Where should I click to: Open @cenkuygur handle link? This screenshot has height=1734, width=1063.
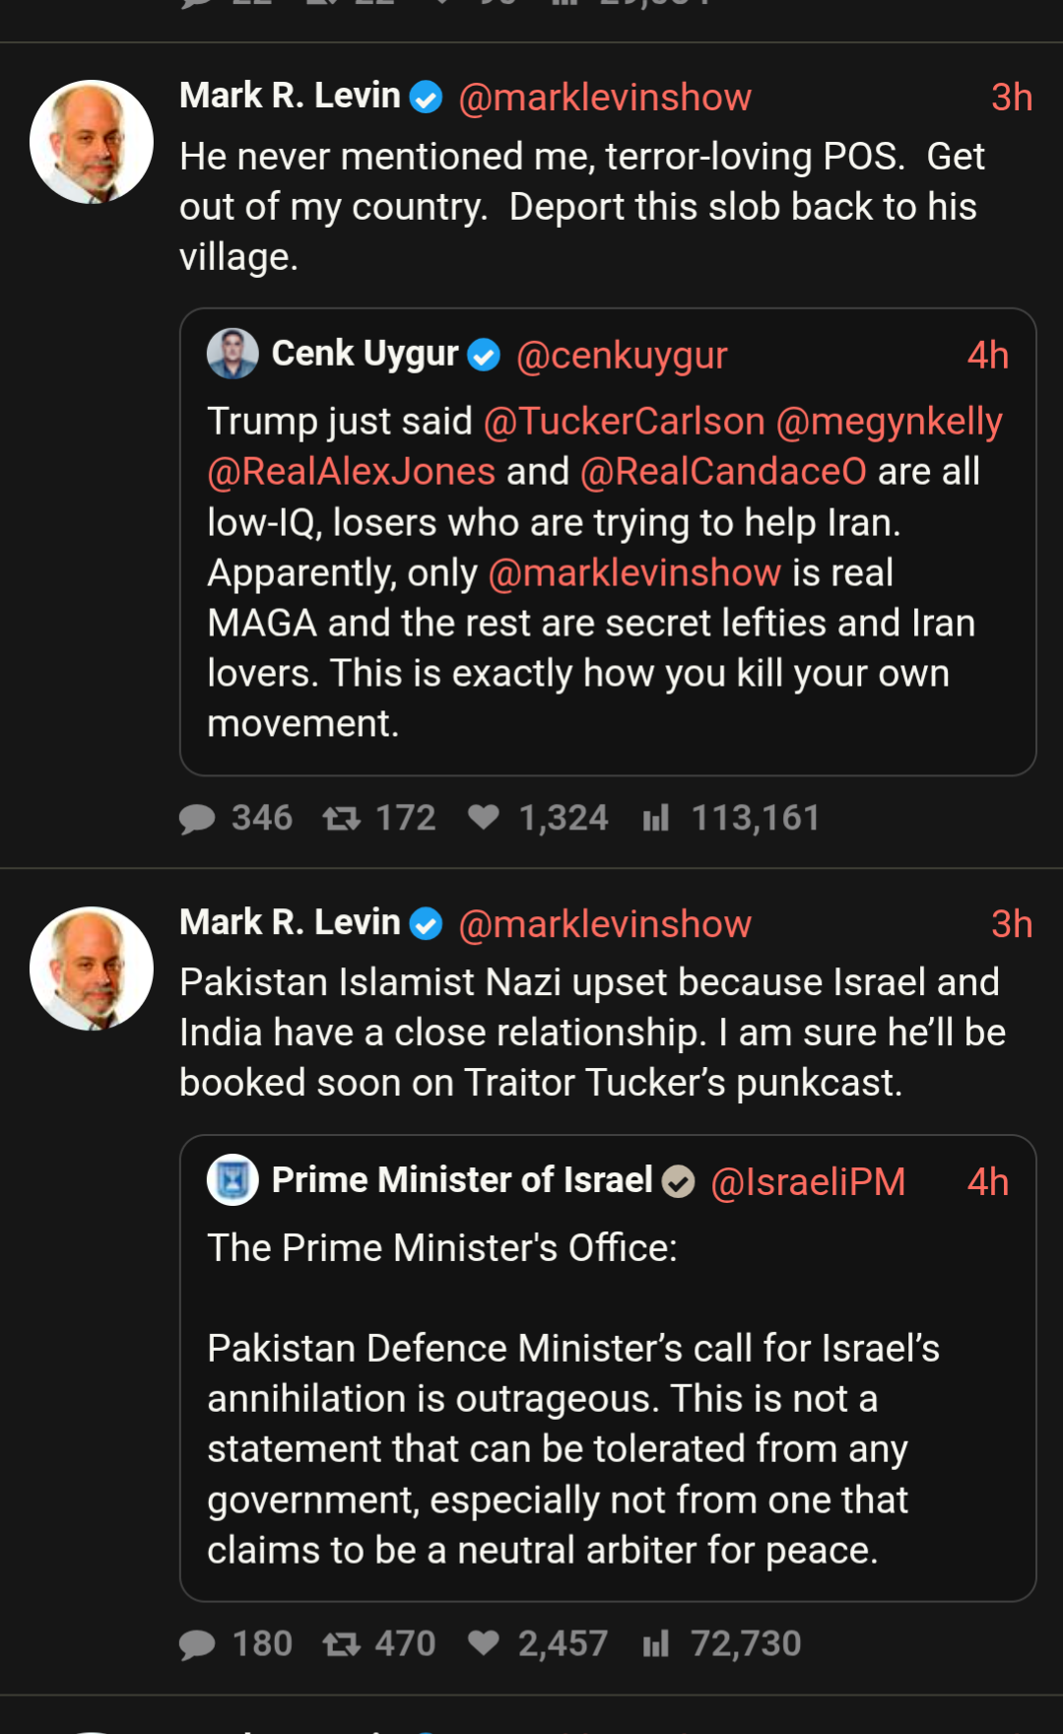pos(622,356)
